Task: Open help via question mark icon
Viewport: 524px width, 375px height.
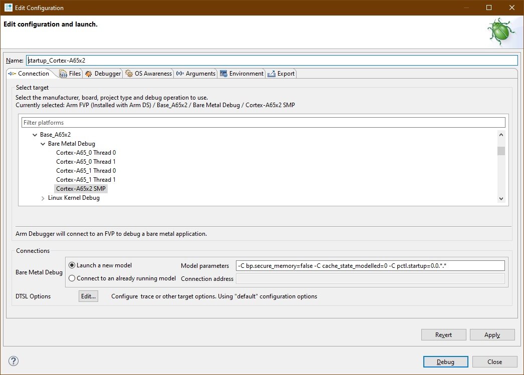Action: [x=14, y=361]
